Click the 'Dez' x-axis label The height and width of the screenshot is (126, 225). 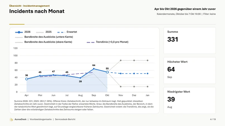coord(134,95)
